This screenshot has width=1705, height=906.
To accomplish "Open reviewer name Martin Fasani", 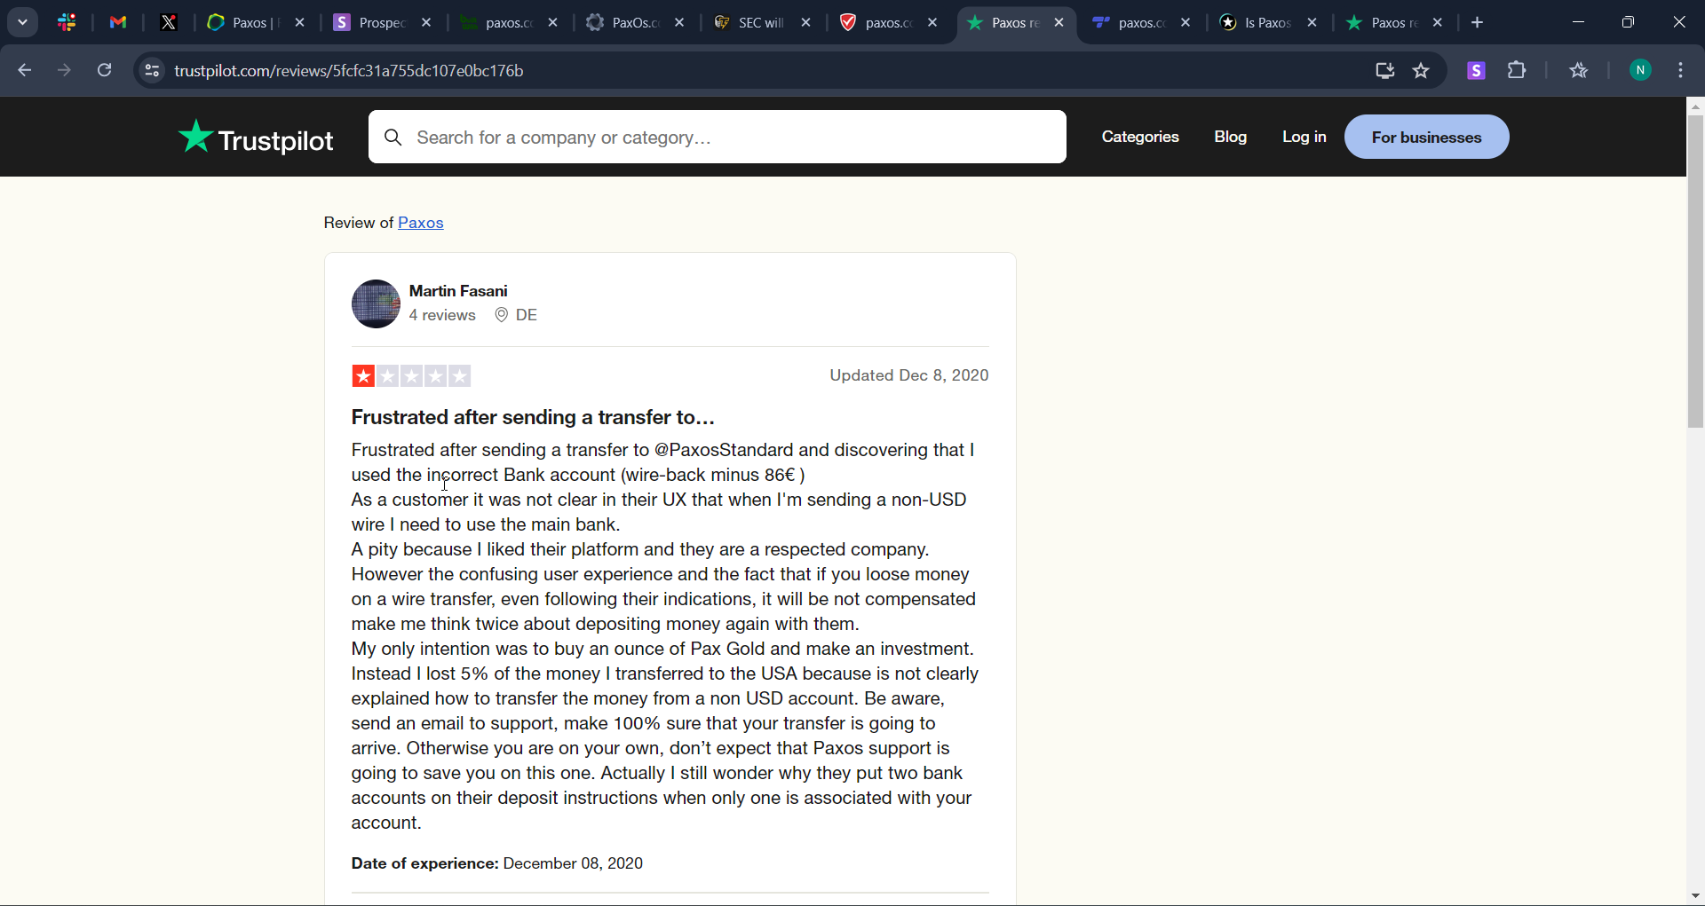I will pyautogui.click(x=458, y=291).
